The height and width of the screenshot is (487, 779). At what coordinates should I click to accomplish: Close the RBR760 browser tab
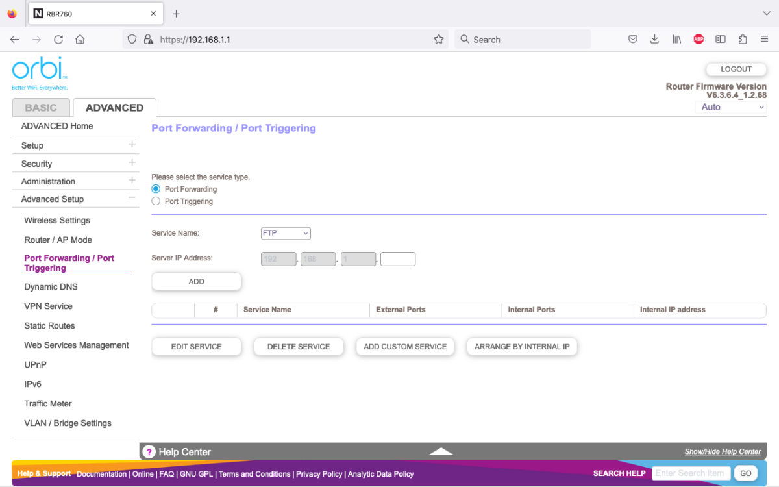pyautogui.click(x=153, y=13)
